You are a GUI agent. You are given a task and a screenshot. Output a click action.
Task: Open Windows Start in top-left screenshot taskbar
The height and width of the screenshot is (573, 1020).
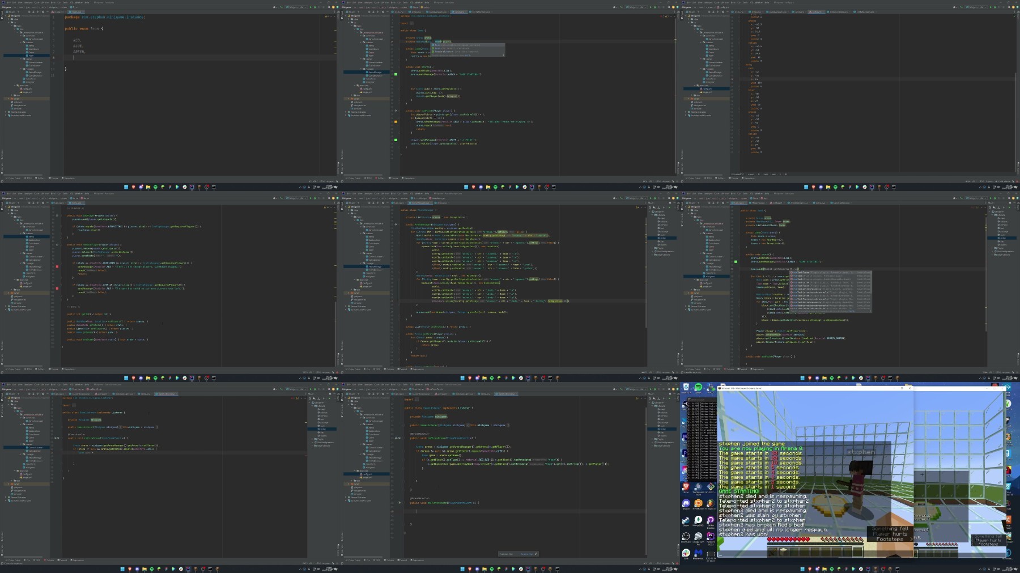coord(126,187)
